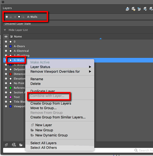The height and width of the screenshot is (156, 153).
Task: Select the No Print layer name
Action: pyautogui.click(x=19, y=83)
